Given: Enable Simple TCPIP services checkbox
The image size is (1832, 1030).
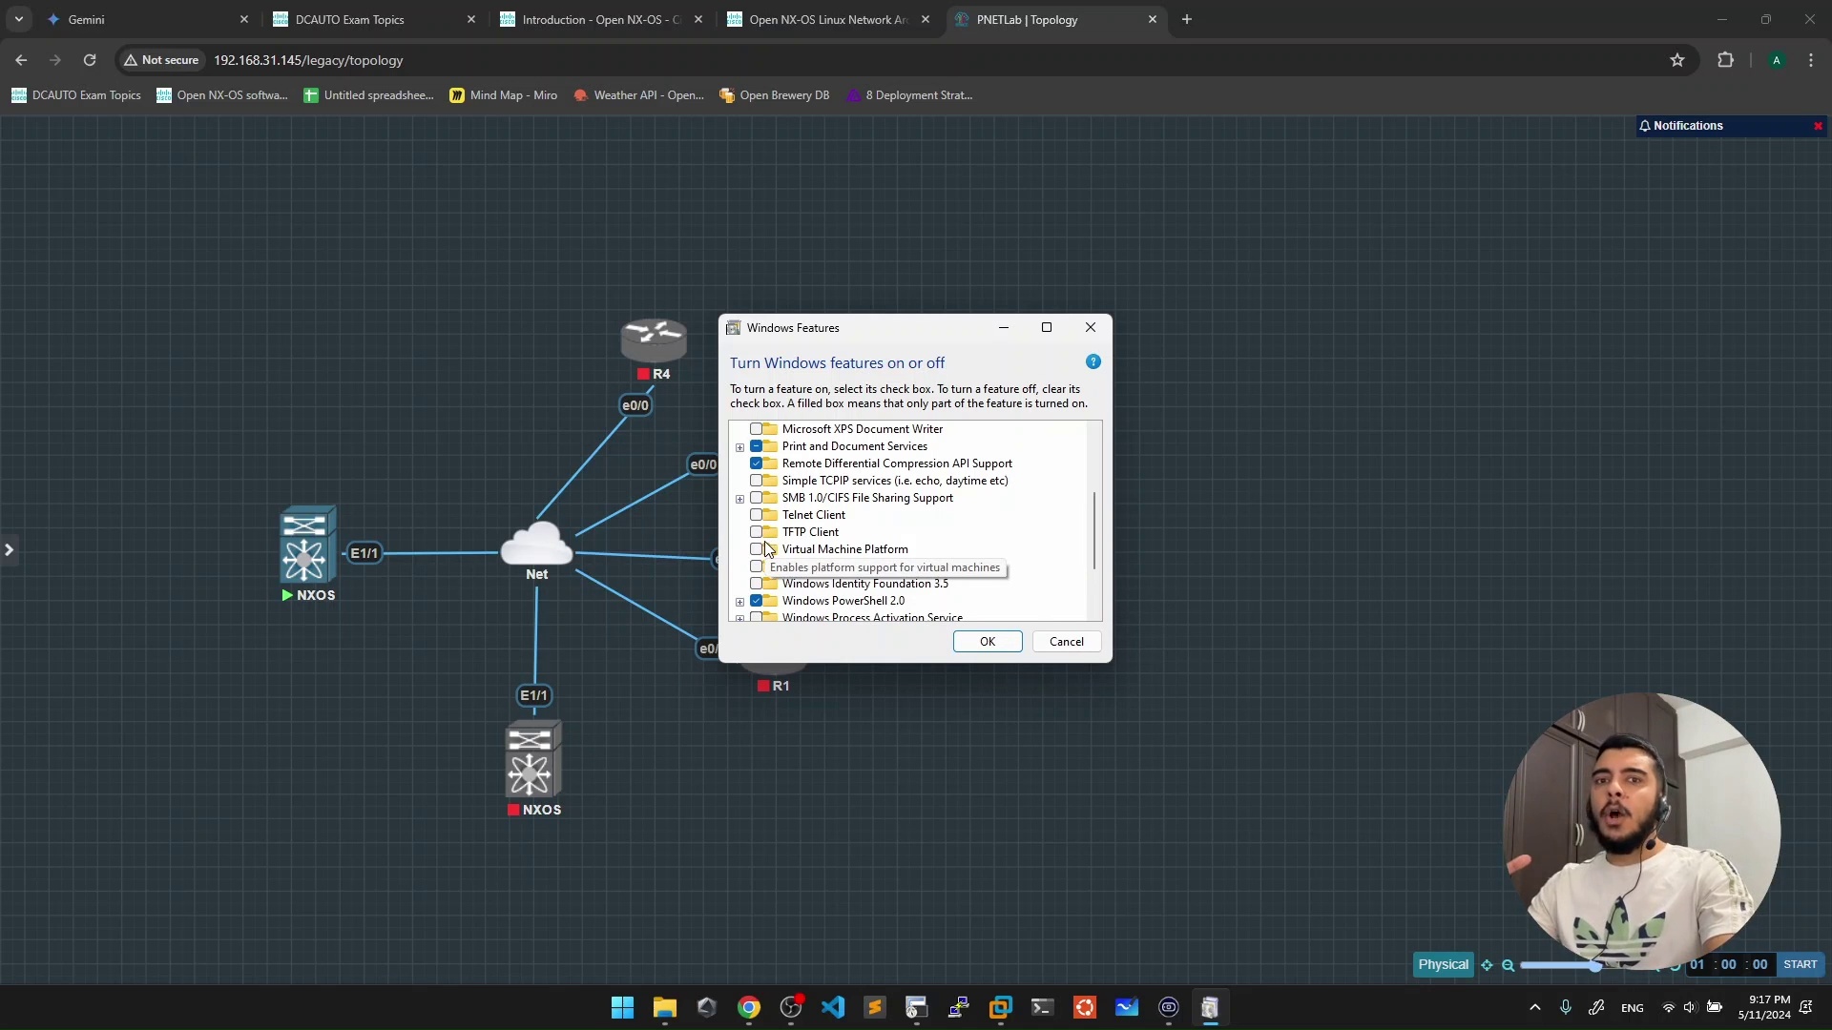Looking at the screenshot, I should pyautogui.click(x=757, y=481).
